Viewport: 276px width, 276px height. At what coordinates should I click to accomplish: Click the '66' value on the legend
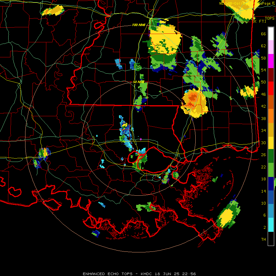click(x=263, y=34)
